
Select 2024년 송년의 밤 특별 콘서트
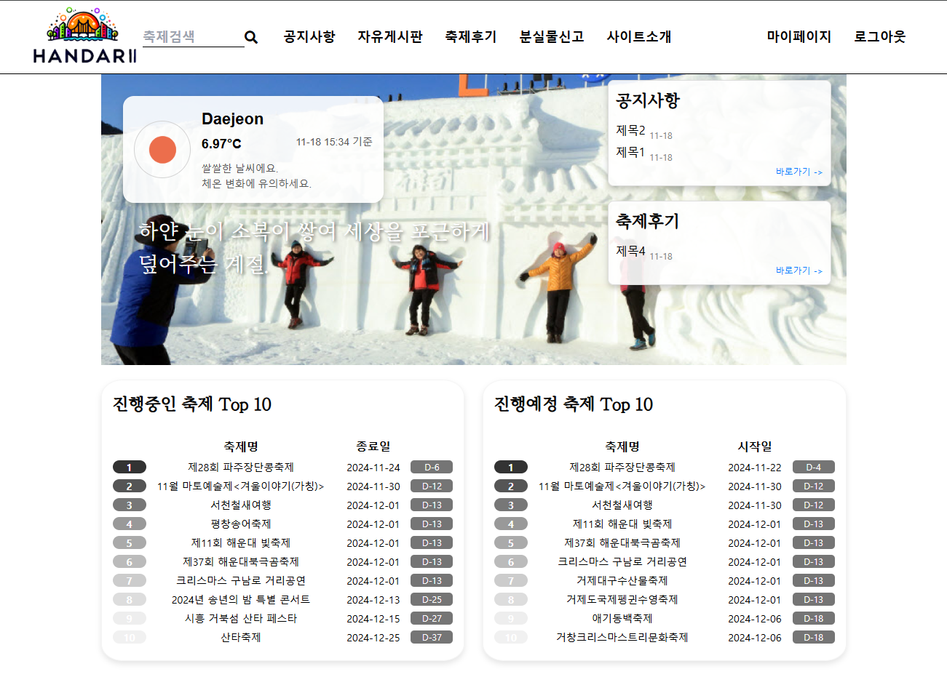coord(241,599)
